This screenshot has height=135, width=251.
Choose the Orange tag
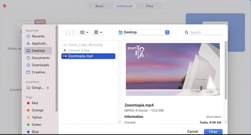click(x=35, y=110)
